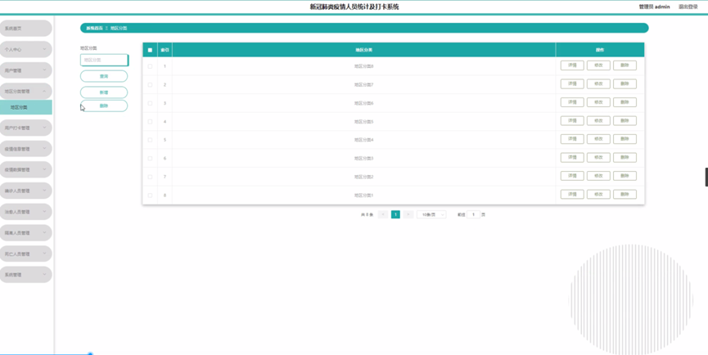Click 删除 for row 地区分类1

tap(625, 195)
